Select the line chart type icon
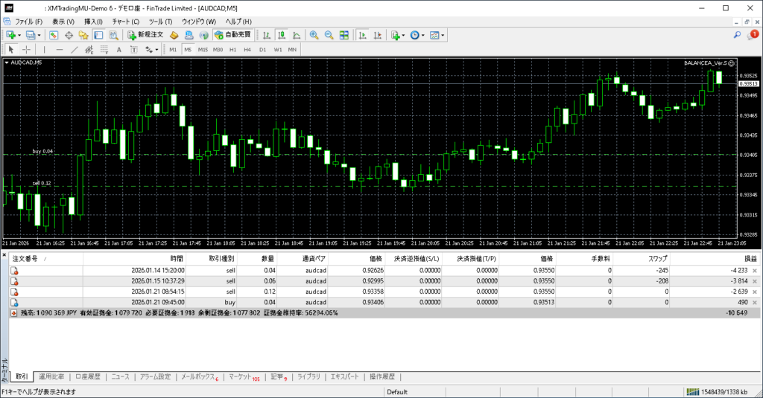 (297, 35)
